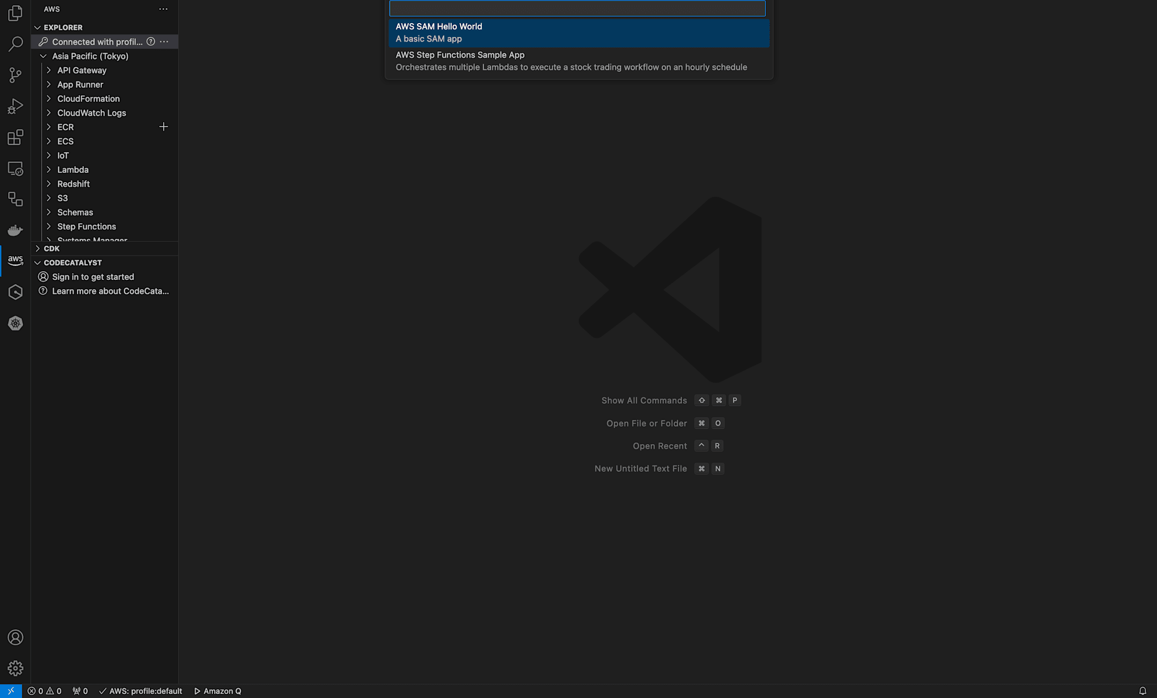Viewport: 1157px width, 698px height.
Task: Click the quick pick search input field
Action: pyautogui.click(x=577, y=8)
